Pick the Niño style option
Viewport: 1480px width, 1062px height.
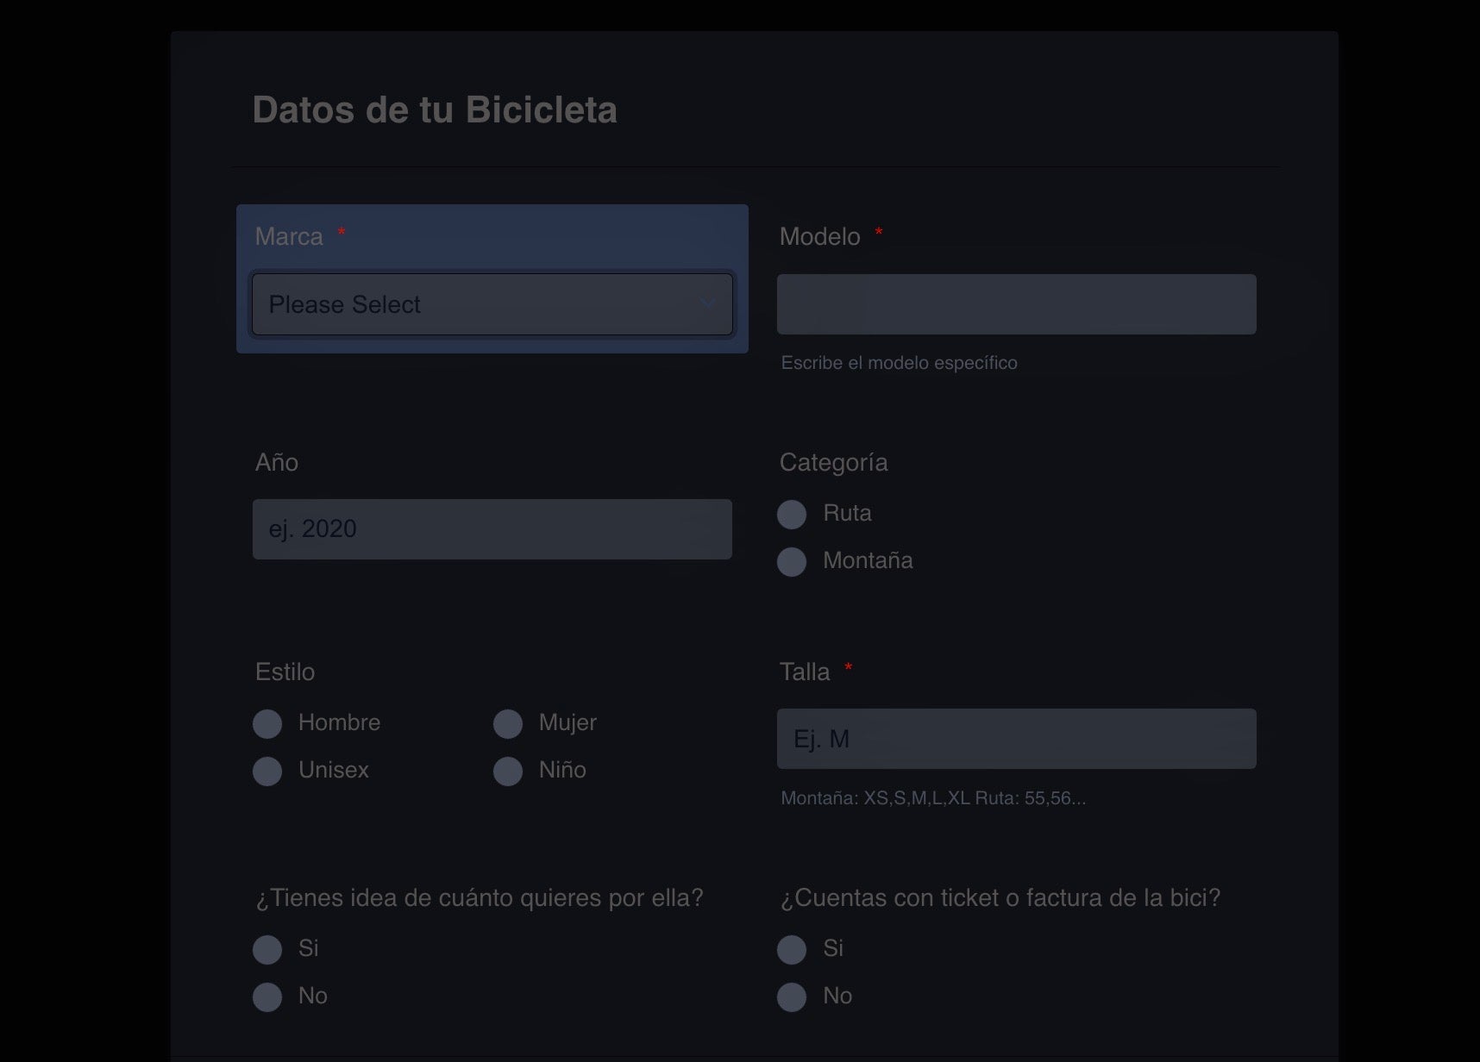(508, 772)
